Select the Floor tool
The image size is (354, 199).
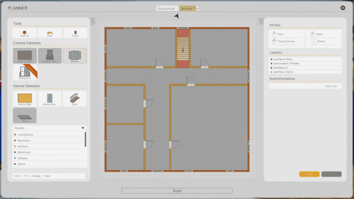click(x=24, y=115)
